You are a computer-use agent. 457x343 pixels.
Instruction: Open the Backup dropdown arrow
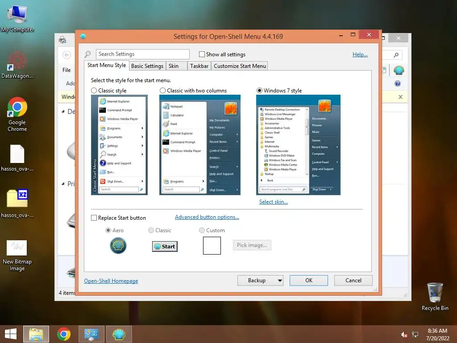coord(280,280)
